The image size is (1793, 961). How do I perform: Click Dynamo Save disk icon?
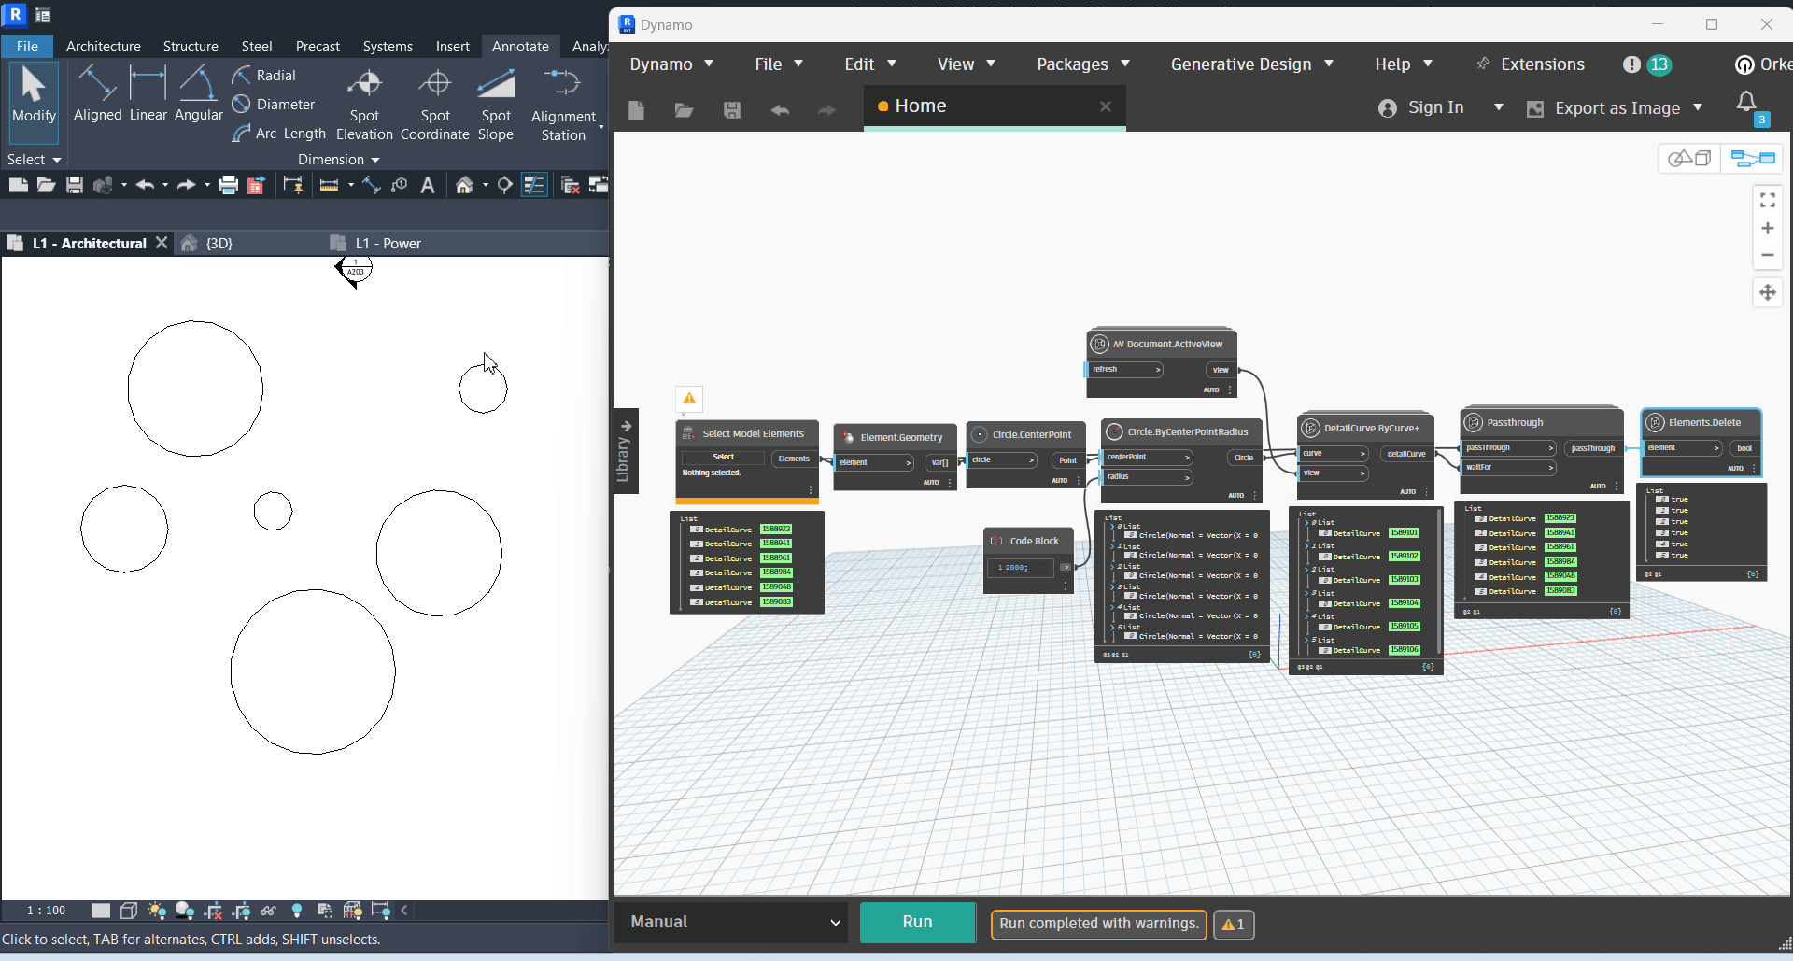[x=732, y=110]
